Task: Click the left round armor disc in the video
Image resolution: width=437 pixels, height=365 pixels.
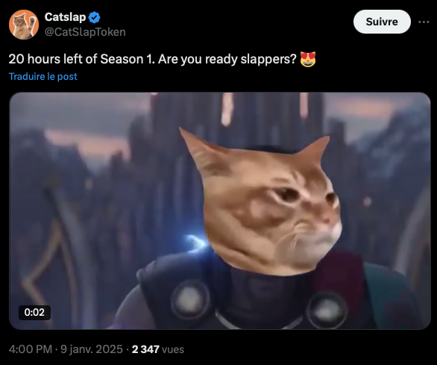Action: point(191,300)
